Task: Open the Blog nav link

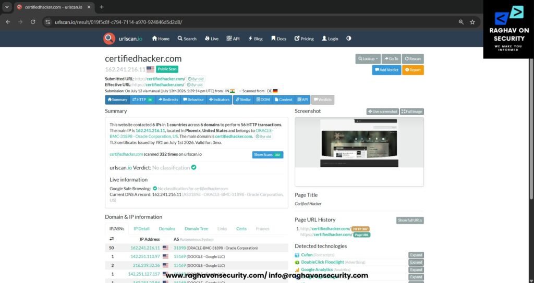Action: (x=256, y=39)
